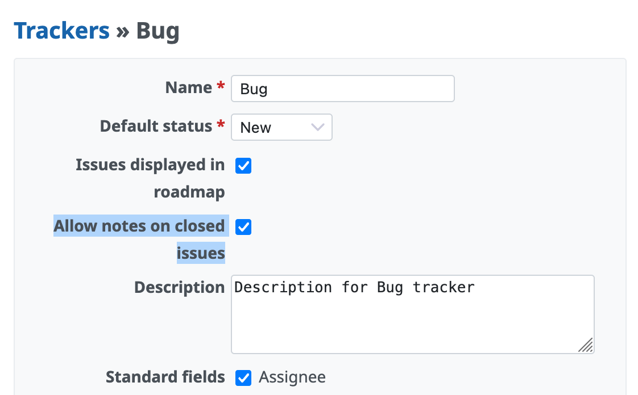
Task: Open the Trackers breadcrumb link
Action: [61, 30]
